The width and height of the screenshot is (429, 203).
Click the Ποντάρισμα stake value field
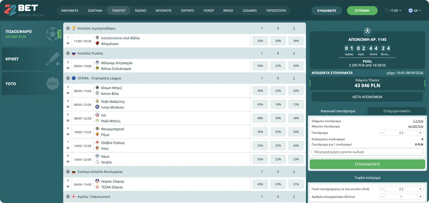pyautogui.click(x=401, y=133)
